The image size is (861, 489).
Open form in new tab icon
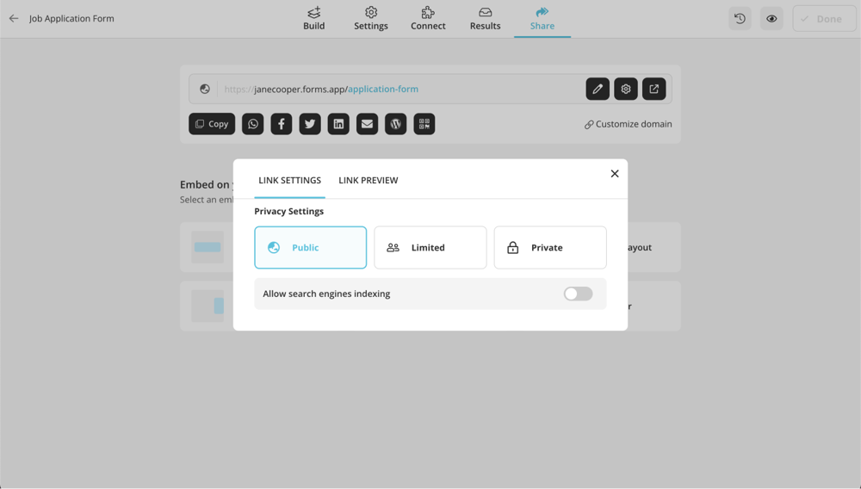[x=654, y=89]
